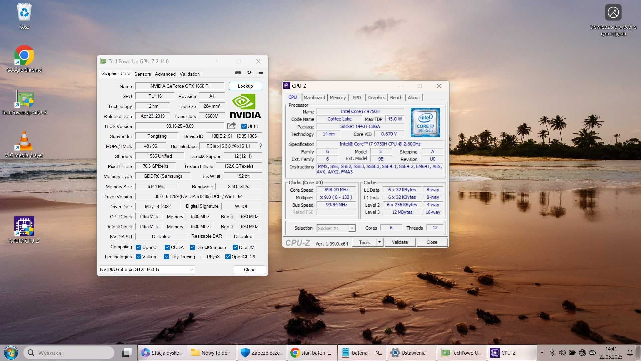Open the Validation tab in GPU-Z
Image resolution: width=641 pixels, height=361 pixels.
189,74
